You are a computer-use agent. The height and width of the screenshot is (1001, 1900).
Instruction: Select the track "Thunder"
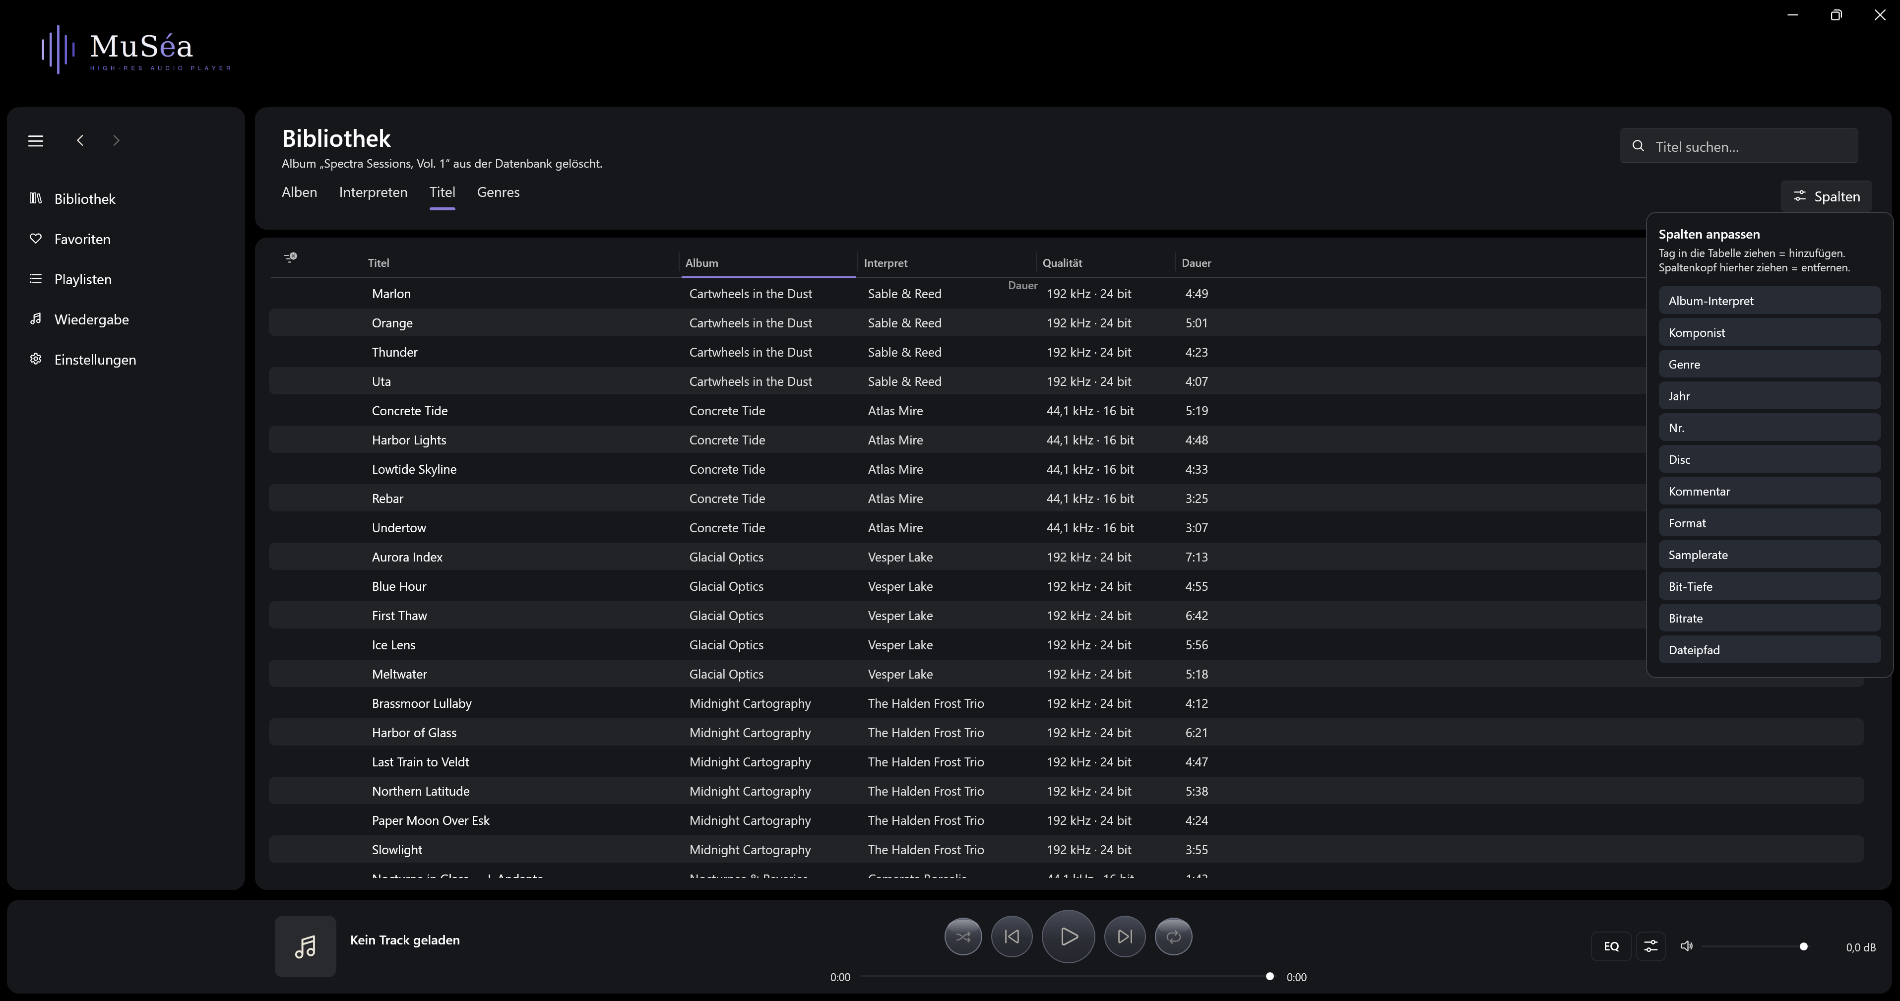click(394, 352)
